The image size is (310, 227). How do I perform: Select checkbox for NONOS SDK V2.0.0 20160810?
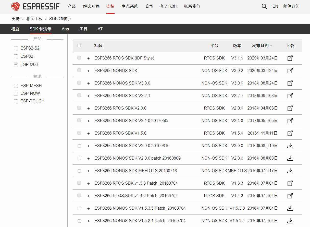(79, 146)
